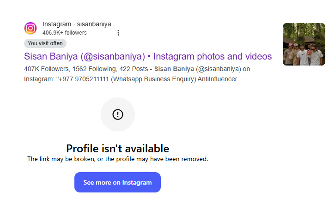335x204 pixels.
Task: Click the "Profile isn't available" heading
Action: pos(117,149)
